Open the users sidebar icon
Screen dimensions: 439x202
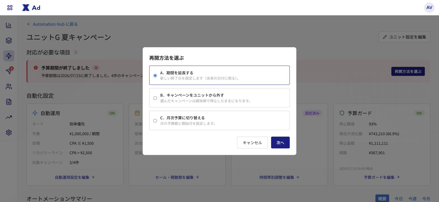coord(9,87)
